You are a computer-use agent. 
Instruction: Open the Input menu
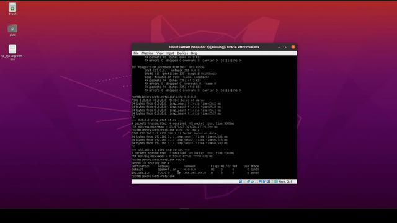point(170,53)
